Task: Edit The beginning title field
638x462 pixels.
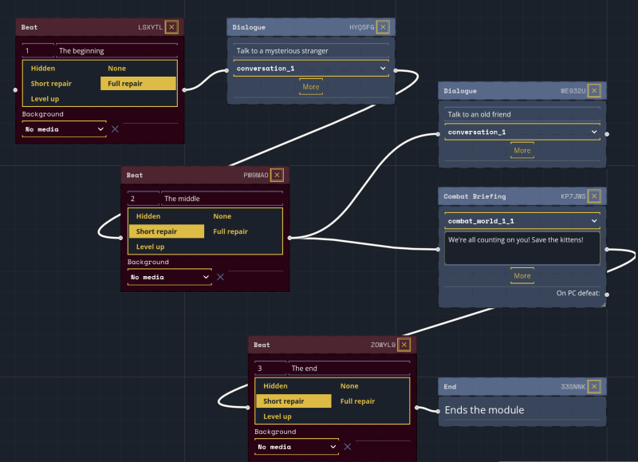Action: [116, 50]
